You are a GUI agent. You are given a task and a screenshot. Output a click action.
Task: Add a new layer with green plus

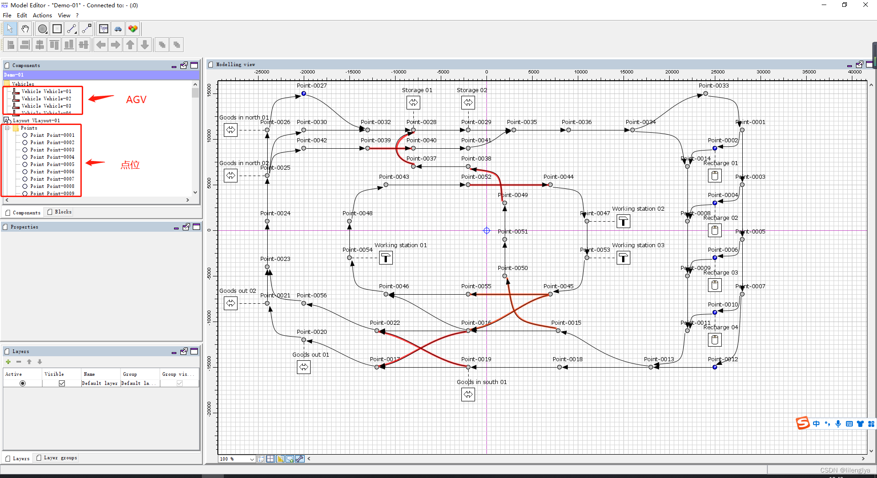click(x=8, y=362)
